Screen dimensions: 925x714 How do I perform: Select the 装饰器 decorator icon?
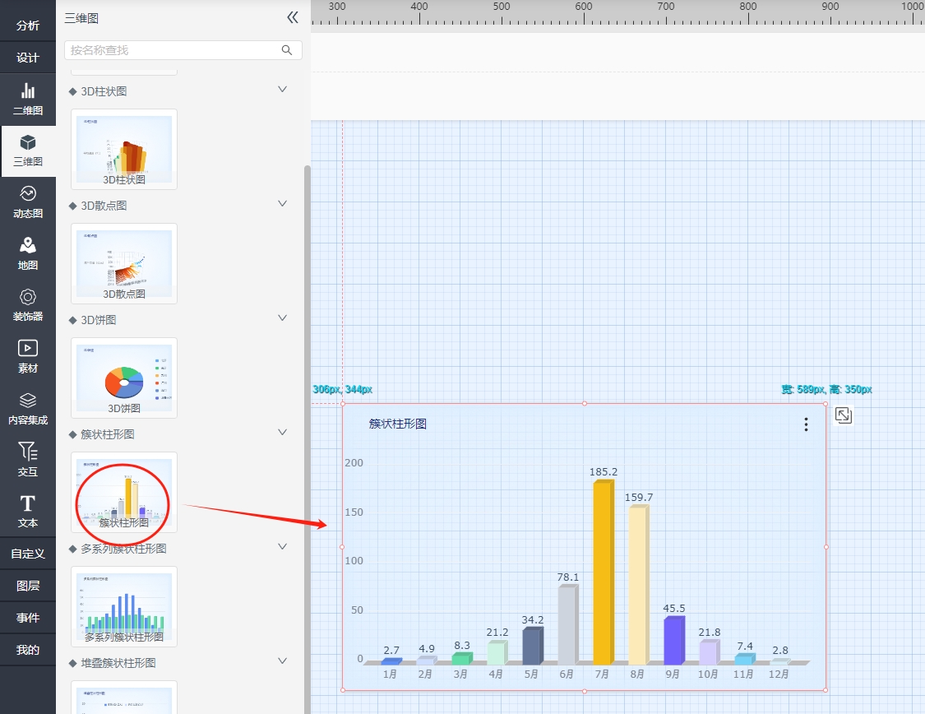tap(28, 305)
